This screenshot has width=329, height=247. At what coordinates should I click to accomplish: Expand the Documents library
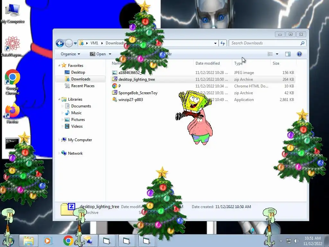click(62, 106)
